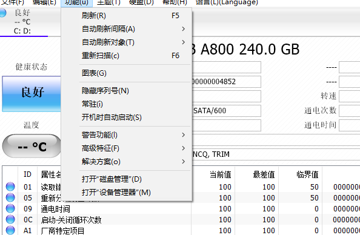Toggle 隐藏序列号(N) option
Viewport: 360px width, 235px height.
click(x=127, y=91)
